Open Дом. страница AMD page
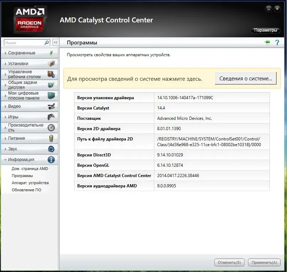Screen dimensions: 287x272 coord(30,169)
